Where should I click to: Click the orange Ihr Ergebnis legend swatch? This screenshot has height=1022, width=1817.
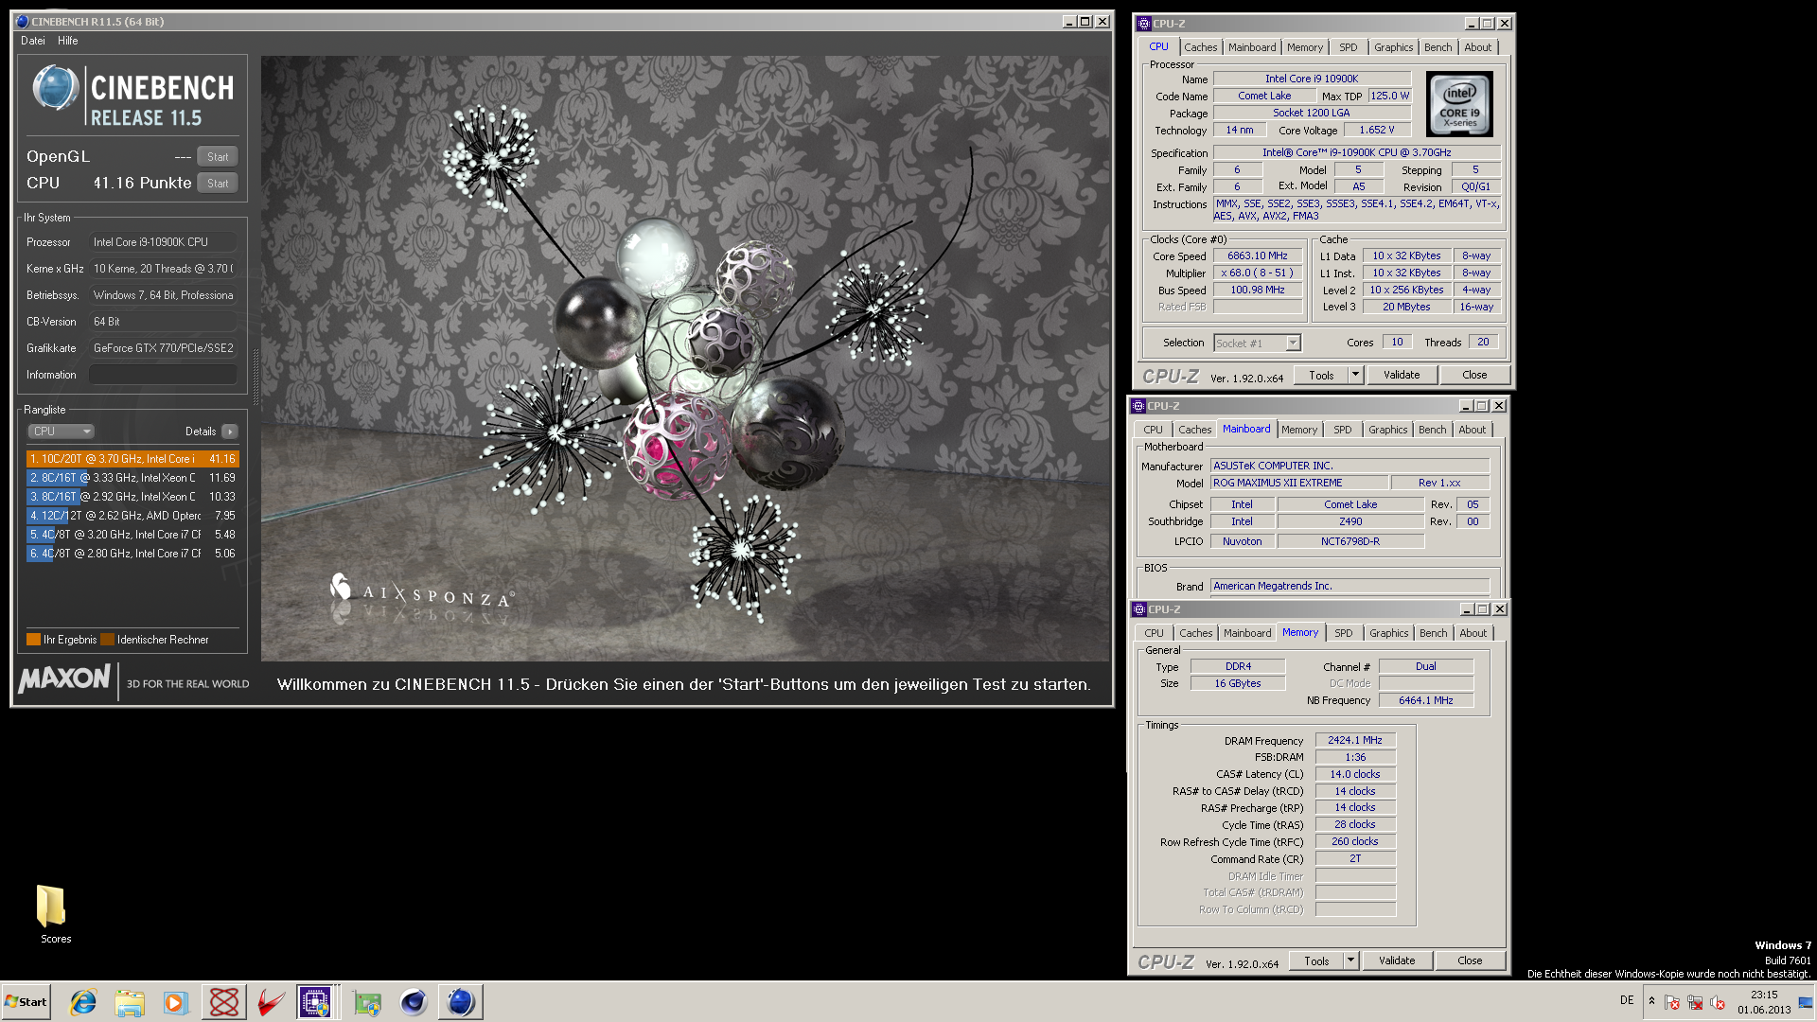coord(33,640)
